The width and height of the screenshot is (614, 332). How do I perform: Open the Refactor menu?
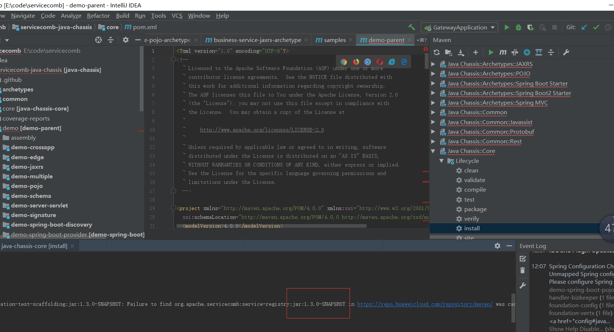coord(98,15)
